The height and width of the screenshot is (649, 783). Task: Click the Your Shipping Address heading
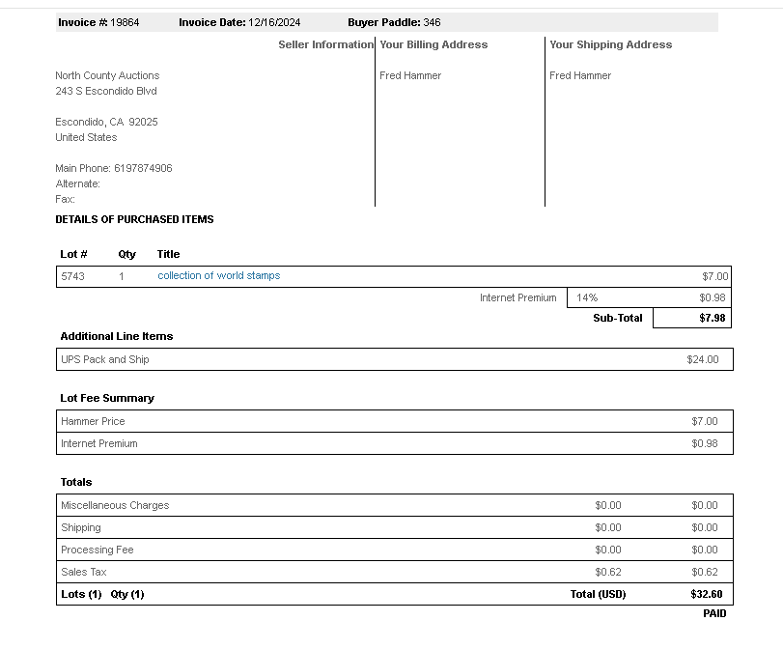(x=610, y=44)
